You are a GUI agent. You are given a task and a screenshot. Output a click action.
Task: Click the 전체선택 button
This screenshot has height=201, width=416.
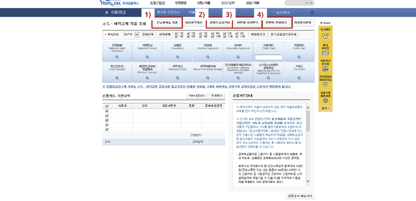coord(147,34)
